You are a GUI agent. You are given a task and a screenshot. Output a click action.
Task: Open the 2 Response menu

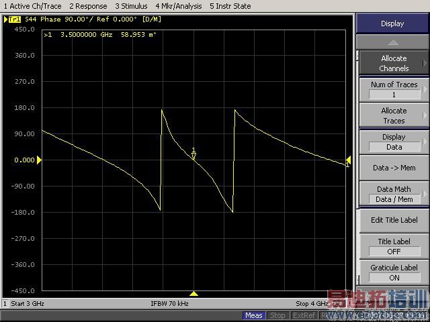(88, 6)
